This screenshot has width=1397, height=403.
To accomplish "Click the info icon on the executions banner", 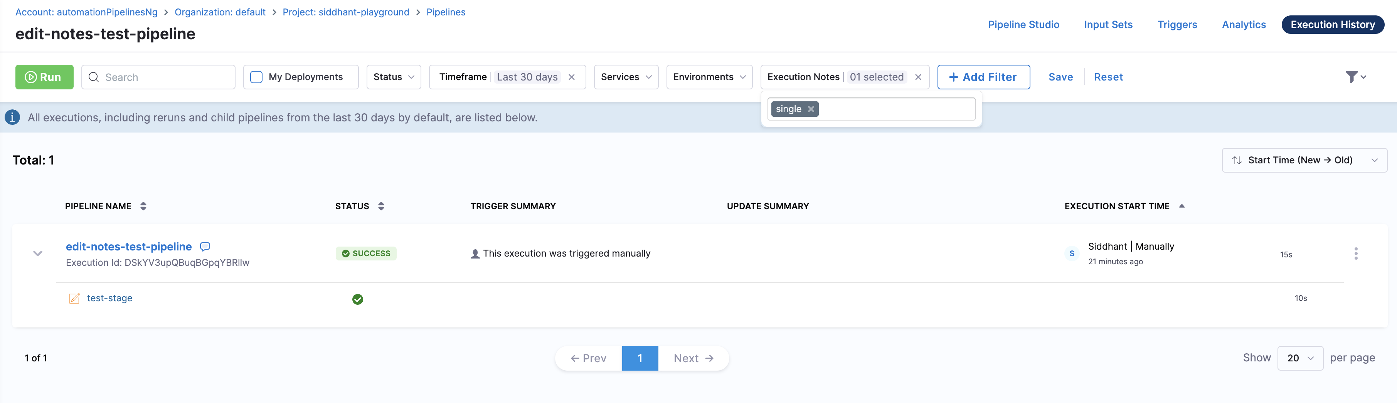I will pos(12,117).
